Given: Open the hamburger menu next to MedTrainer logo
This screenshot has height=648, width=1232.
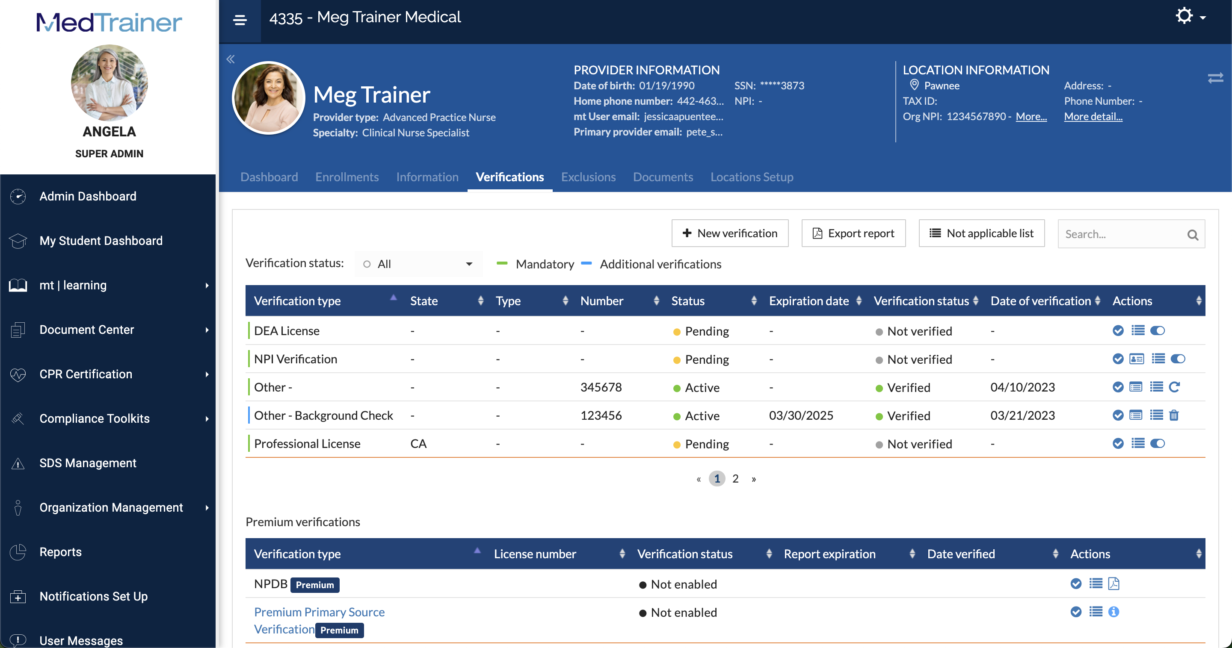Looking at the screenshot, I should pos(240,20).
